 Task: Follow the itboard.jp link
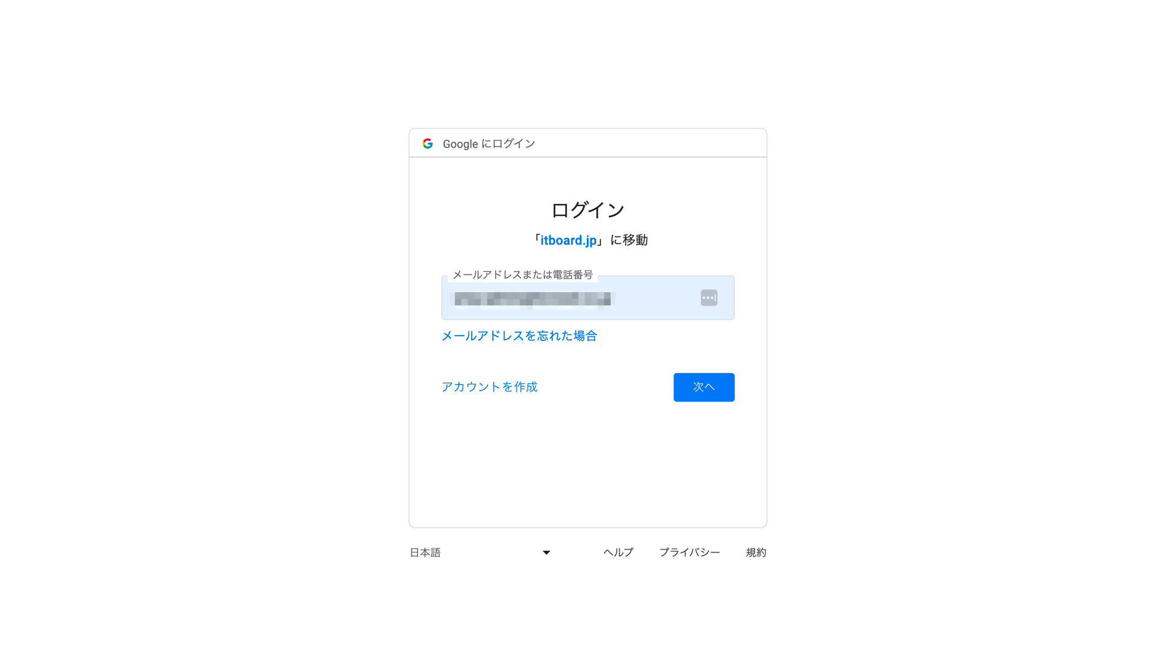tap(569, 240)
